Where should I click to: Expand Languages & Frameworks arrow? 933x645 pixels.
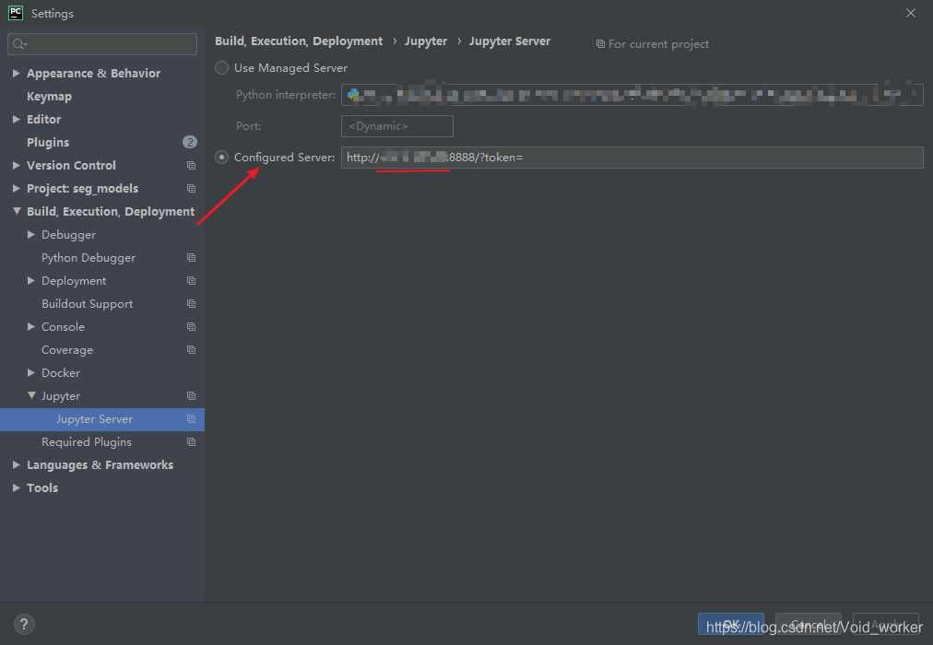[16, 465]
